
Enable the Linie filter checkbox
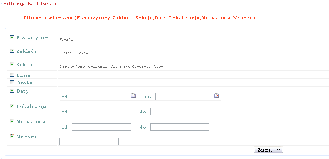(12, 75)
